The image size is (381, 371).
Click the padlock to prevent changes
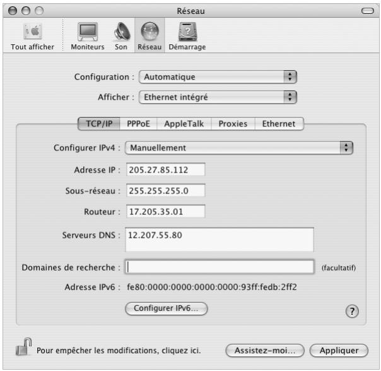[x=23, y=346]
